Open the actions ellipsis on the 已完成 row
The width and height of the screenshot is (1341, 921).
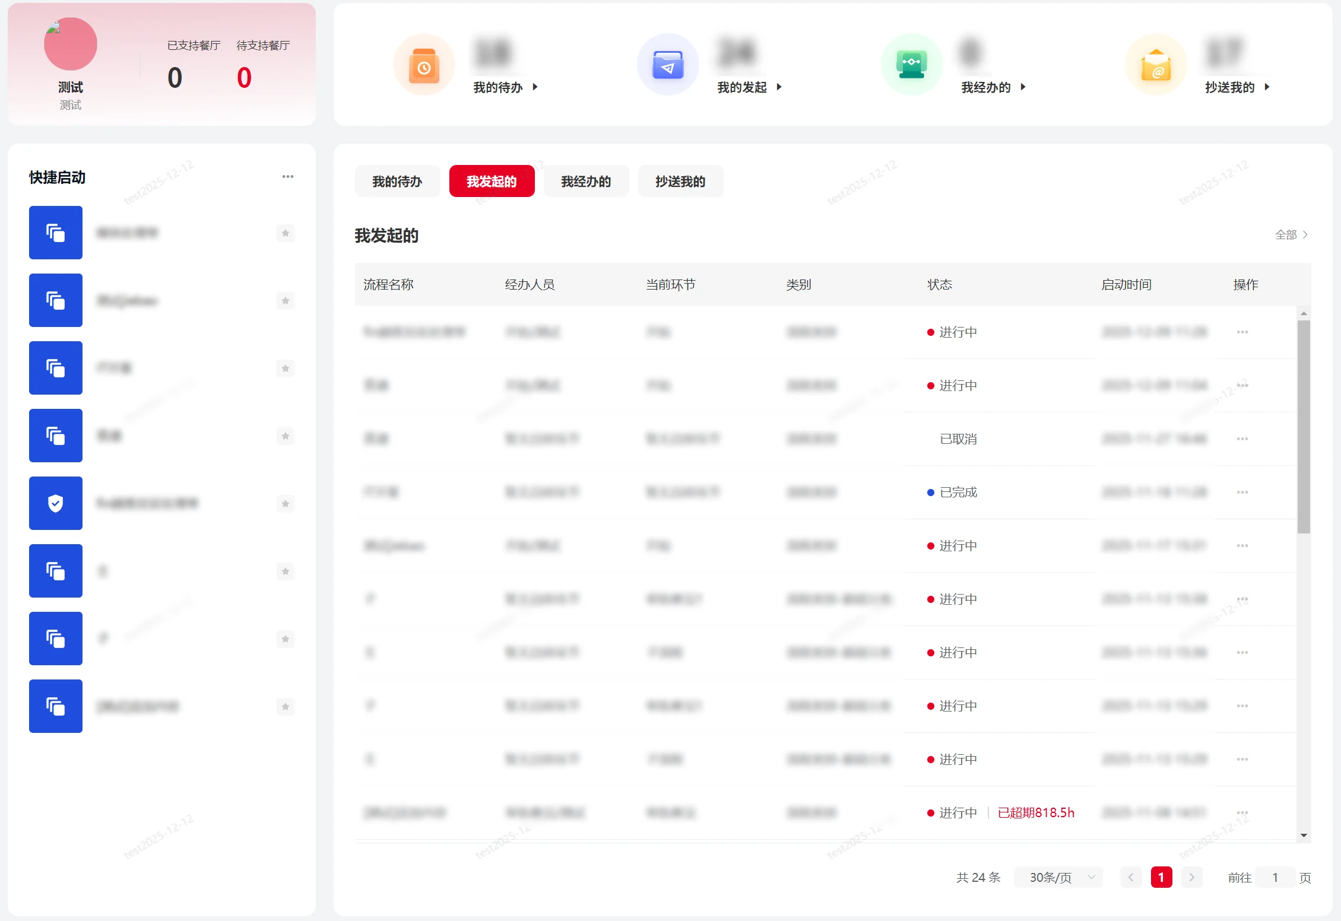coord(1242,493)
